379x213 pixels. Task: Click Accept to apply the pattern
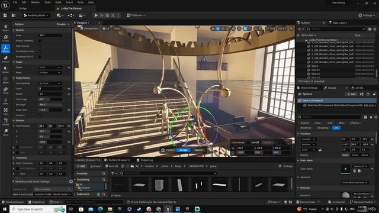point(183,150)
